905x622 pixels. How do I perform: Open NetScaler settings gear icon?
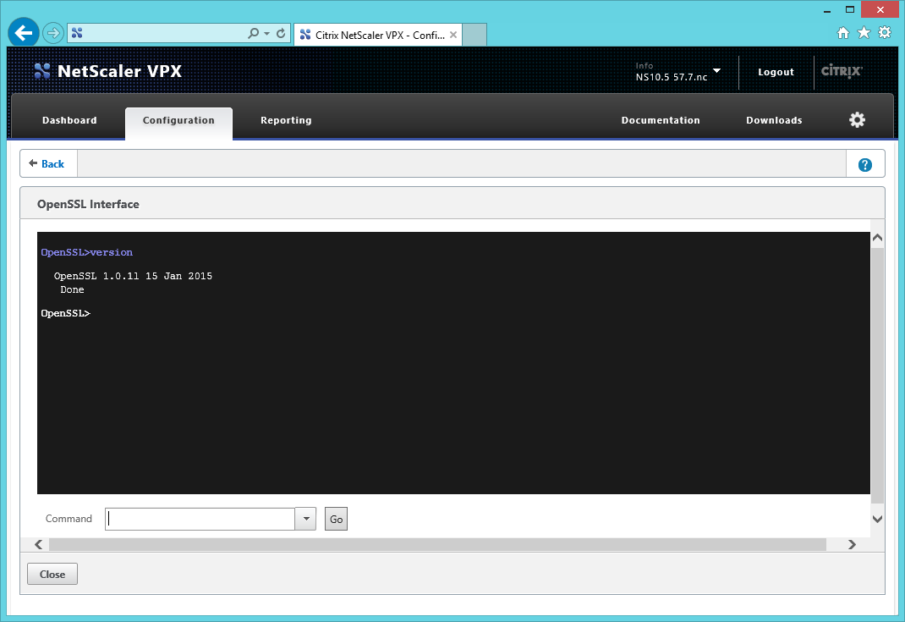857,119
